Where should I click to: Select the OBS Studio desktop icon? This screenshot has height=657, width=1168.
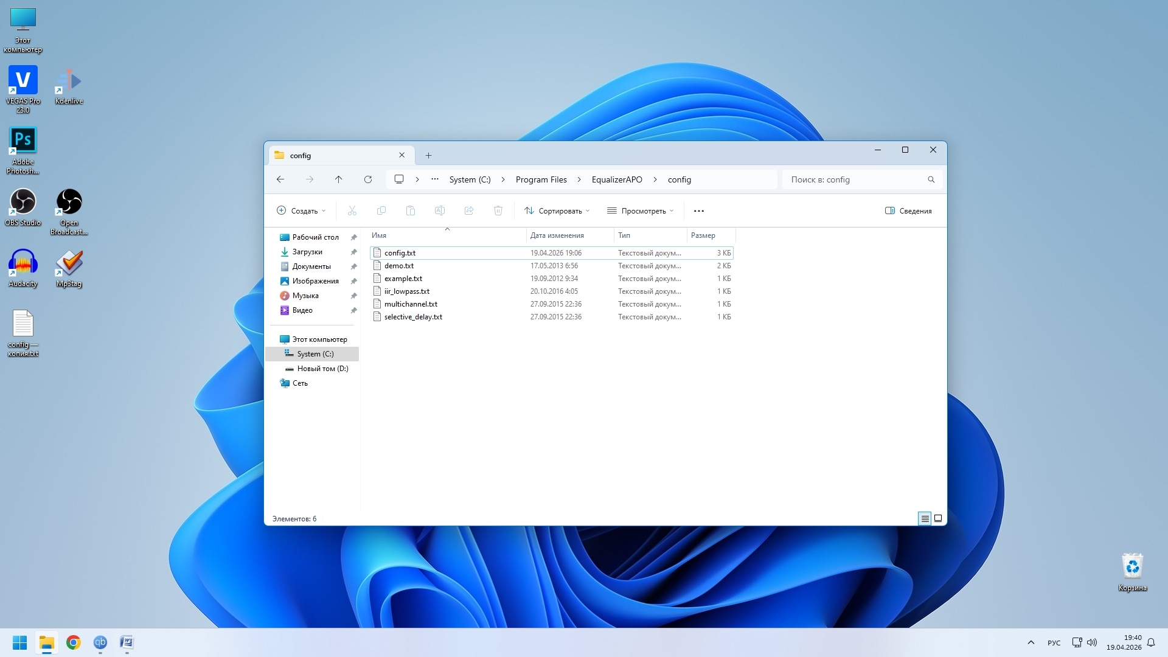coord(23,207)
